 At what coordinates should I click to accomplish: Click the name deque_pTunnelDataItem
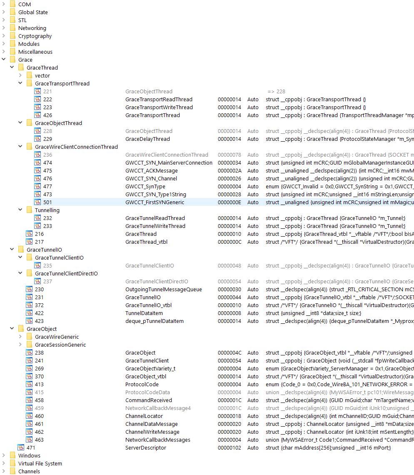pos(155,321)
